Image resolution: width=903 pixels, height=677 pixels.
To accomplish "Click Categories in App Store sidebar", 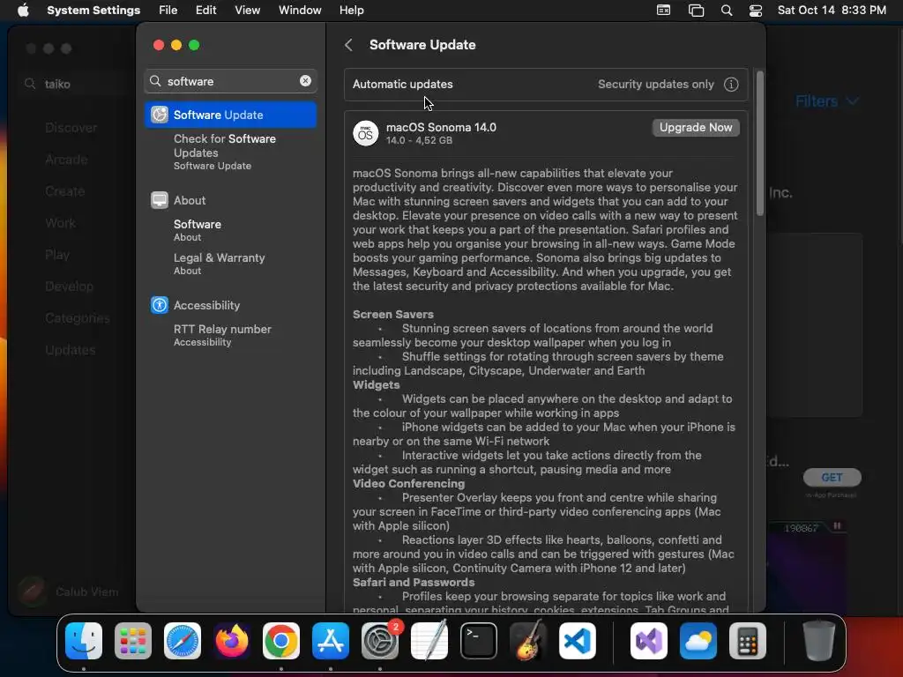I will (78, 317).
